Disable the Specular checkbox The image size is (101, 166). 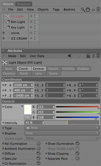38,159
